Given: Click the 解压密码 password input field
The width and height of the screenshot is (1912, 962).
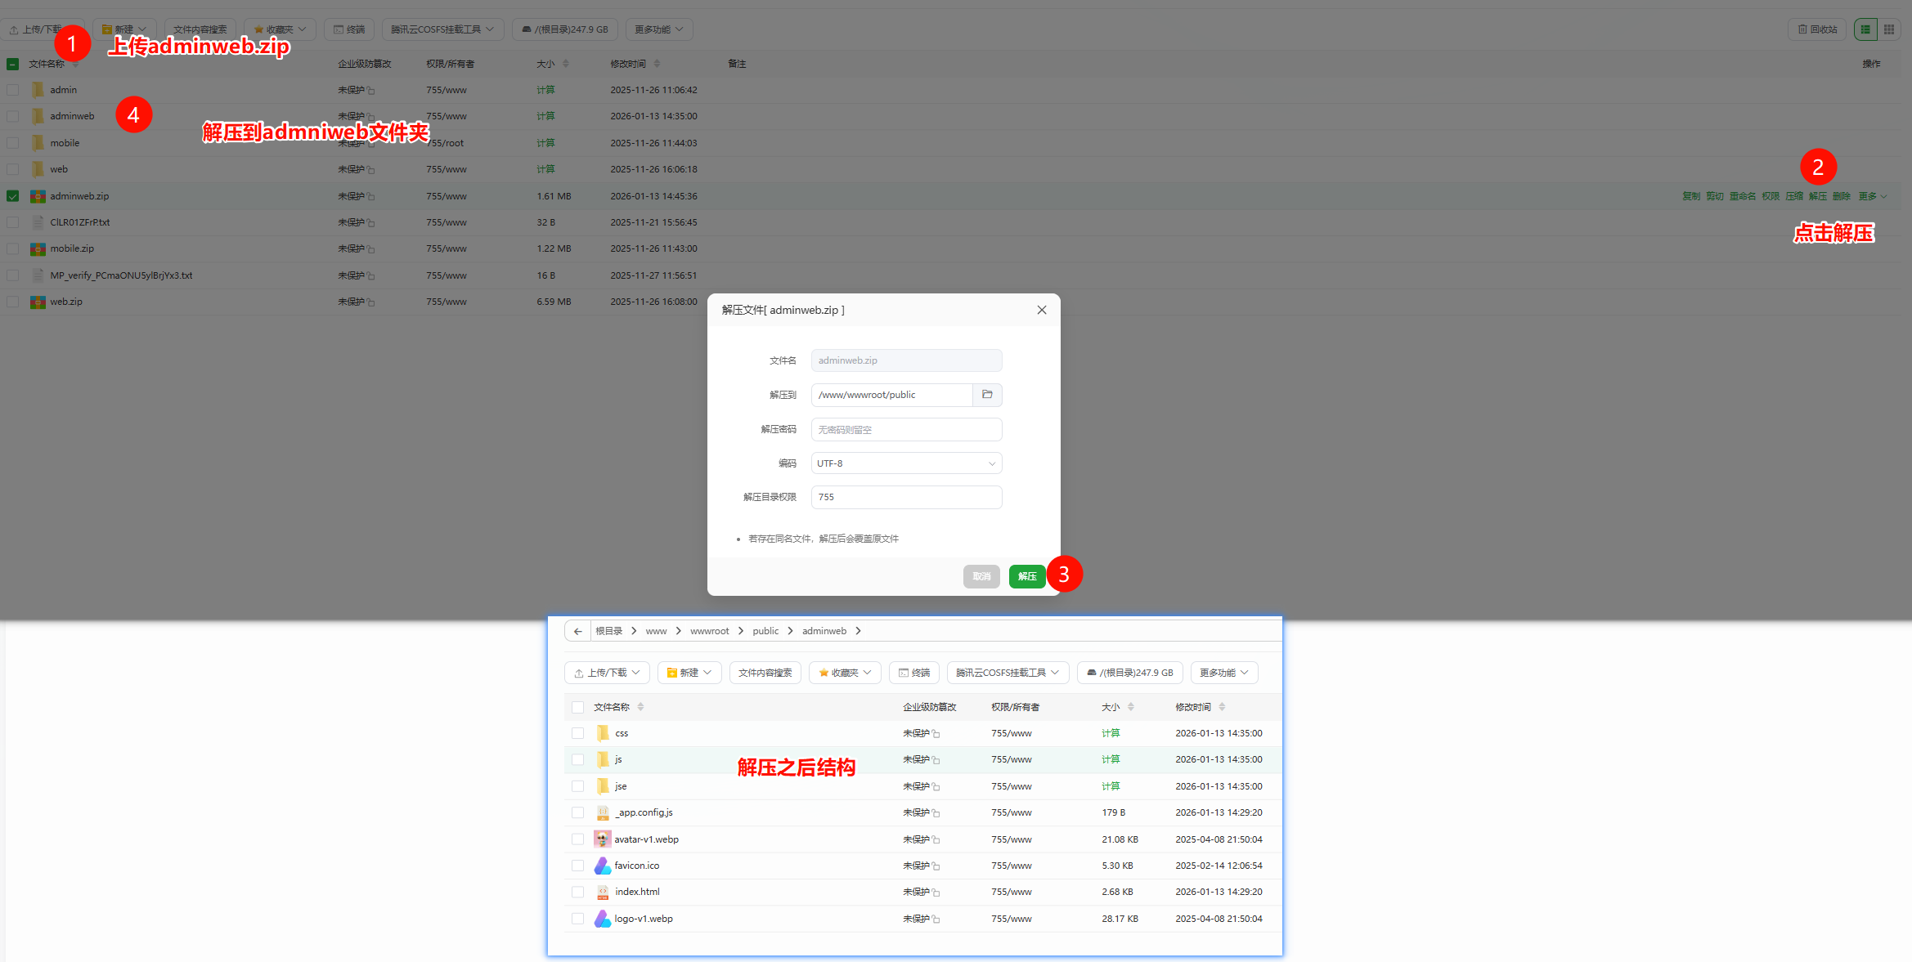Looking at the screenshot, I should (906, 430).
